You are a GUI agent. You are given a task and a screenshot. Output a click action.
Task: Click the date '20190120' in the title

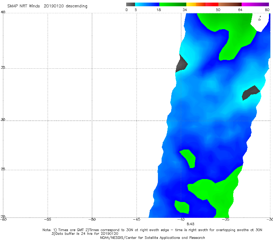(x=53, y=6)
